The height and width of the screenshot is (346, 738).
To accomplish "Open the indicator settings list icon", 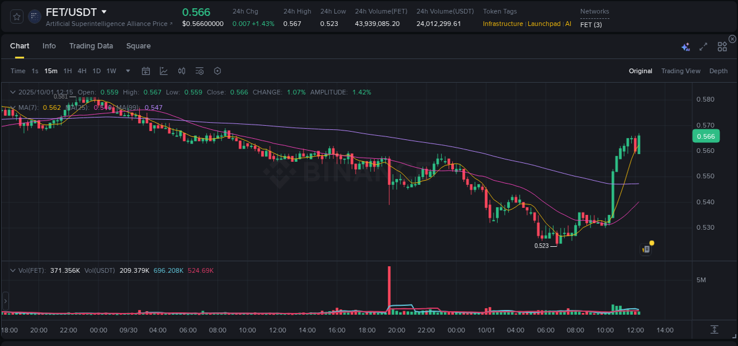I will [x=199, y=71].
